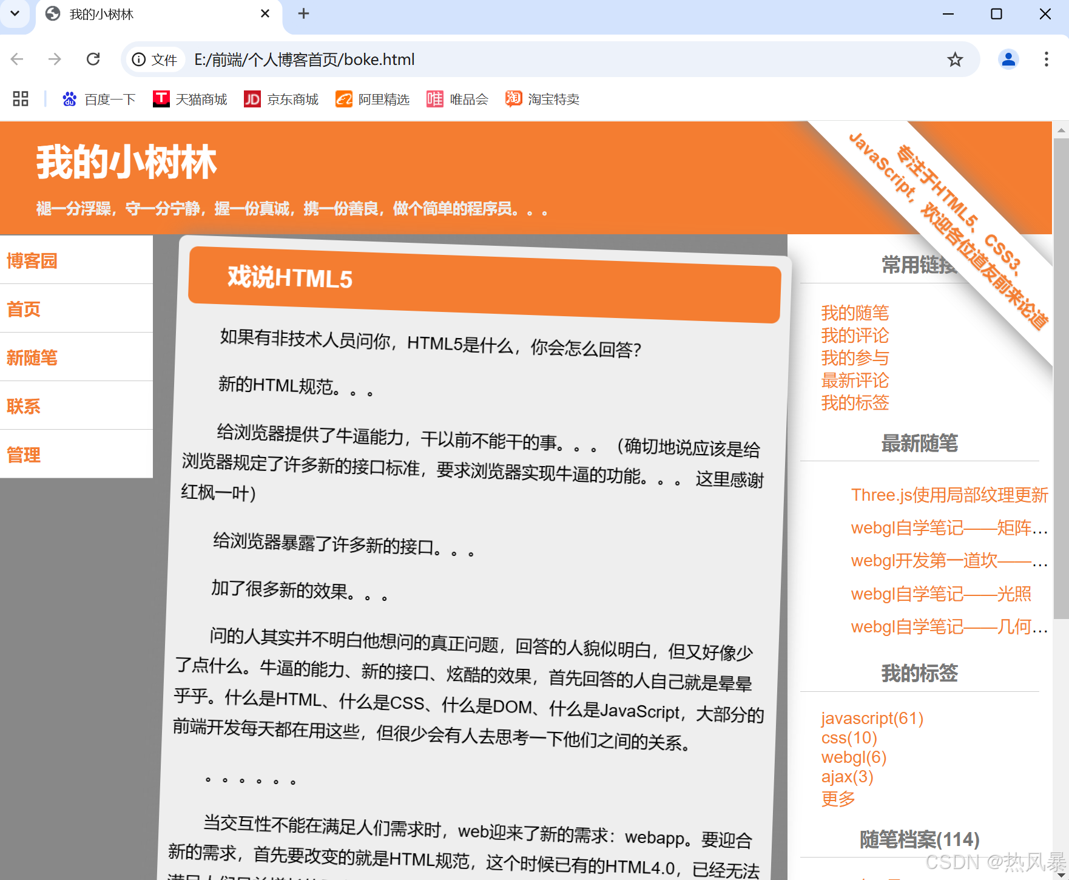Image resolution: width=1069 pixels, height=880 pixels.
Task: Select the webgl(6) tag
Action: point(854,757)
